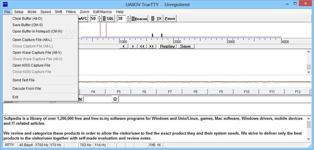Jump forward with the >> button
Viewport: 314px width, 150px height.
[x=151, y=46]
